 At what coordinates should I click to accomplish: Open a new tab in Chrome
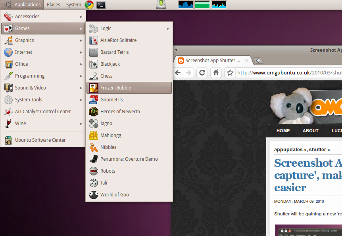[x=258, y=61]
